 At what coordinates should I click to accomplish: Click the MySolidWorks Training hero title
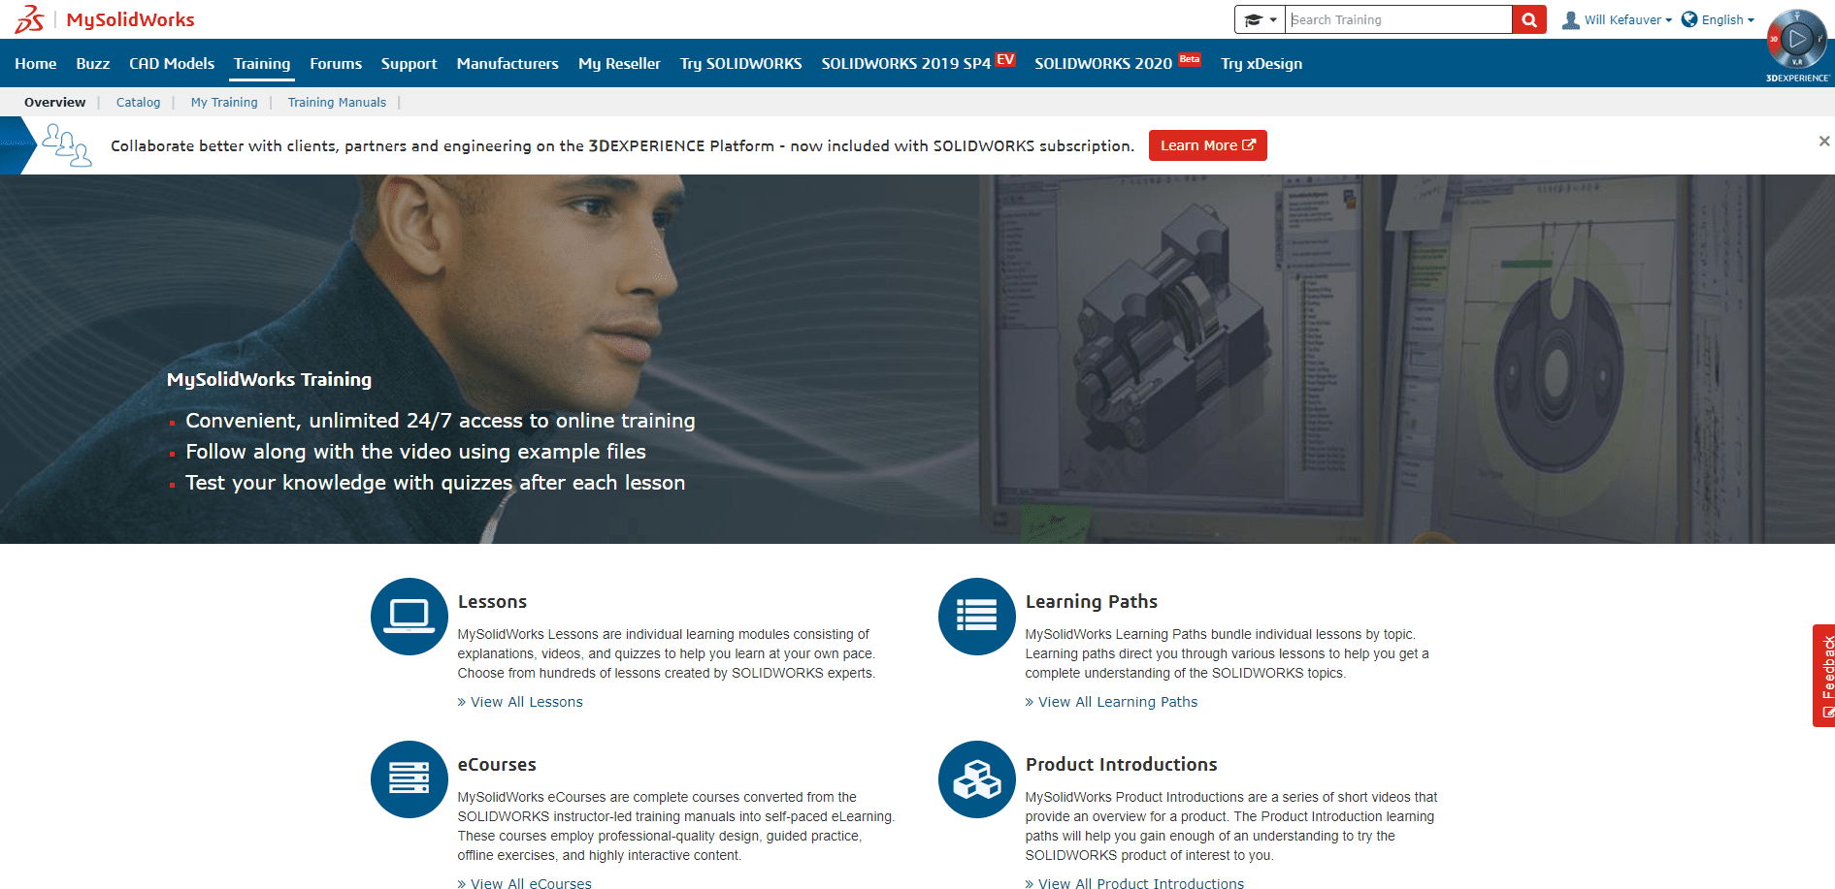click(x=269, y=379)
